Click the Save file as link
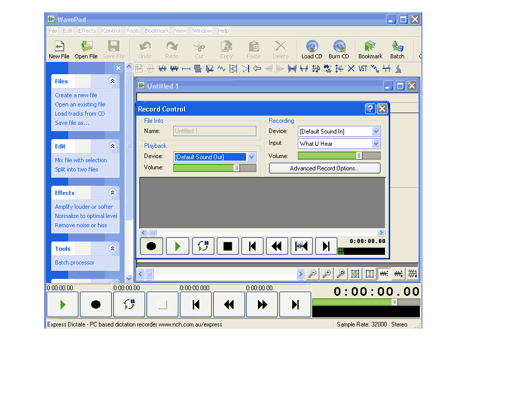525x393 pixels. [x=72, y=123]
